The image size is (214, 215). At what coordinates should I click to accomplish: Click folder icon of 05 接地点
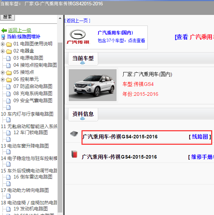pyautogui.click(x=9, y=73)
